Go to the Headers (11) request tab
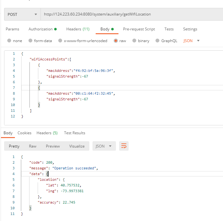The height and width of the screenshot is (221, 223). [x=78, y=29]
